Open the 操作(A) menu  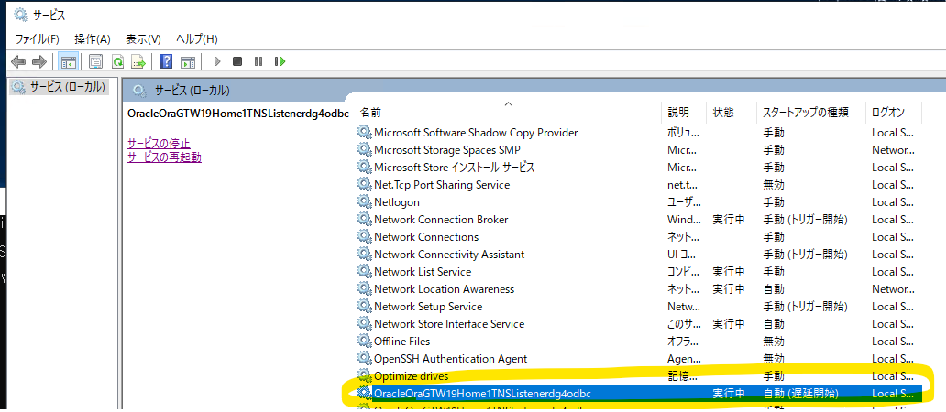[93, 39]
